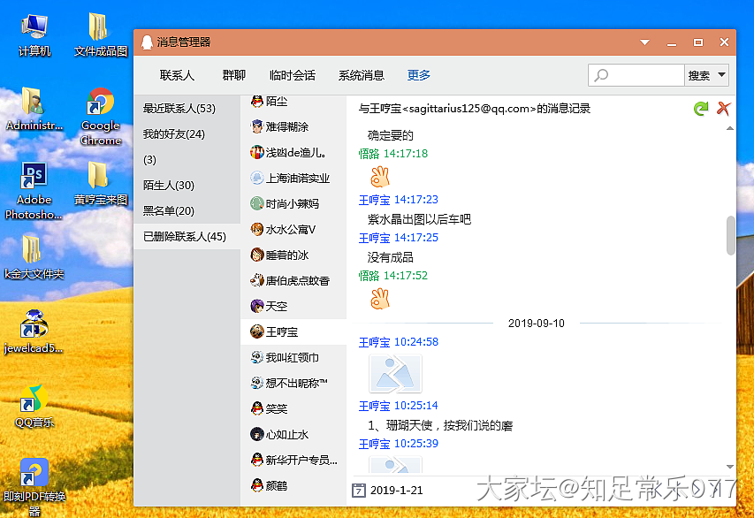Open the 更多 tab menu
The width and height of the screenshot is (754, 518).
[418, 75]
